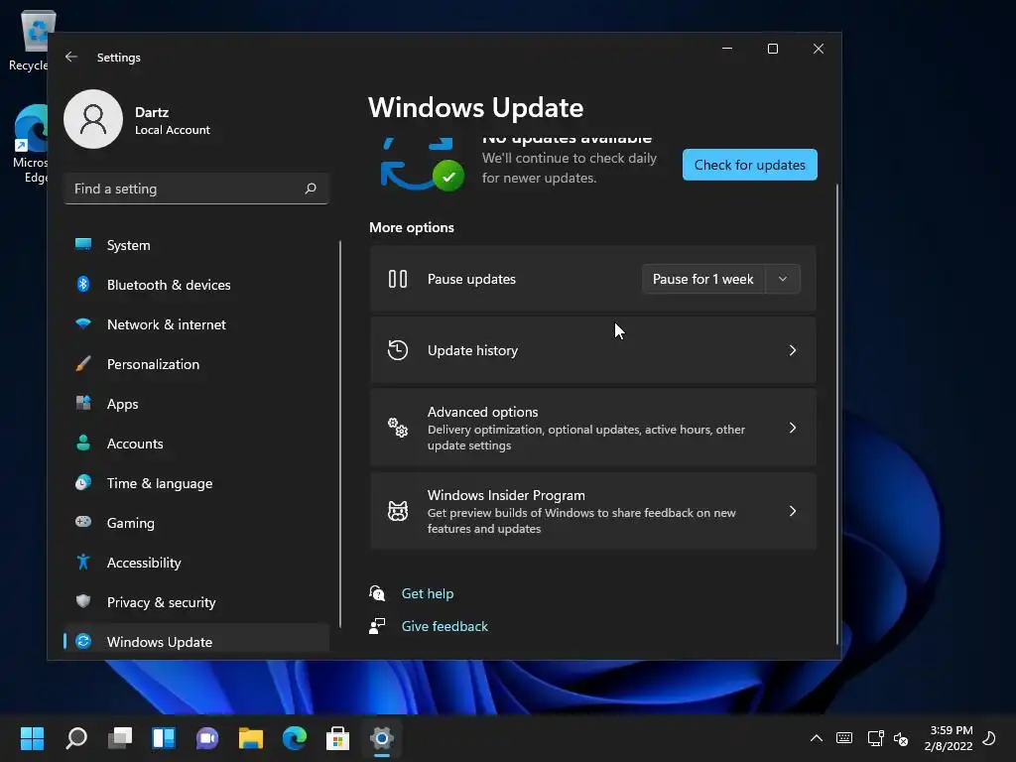Click the search magnifier in Find a setting
Viewport: 1016px width, 762px height.
pyautogui.click(x=311, y=189)
